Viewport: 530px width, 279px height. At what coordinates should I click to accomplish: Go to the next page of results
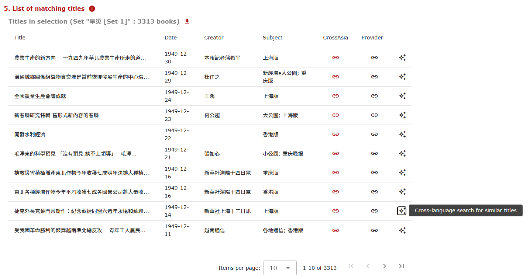(385, 266)
